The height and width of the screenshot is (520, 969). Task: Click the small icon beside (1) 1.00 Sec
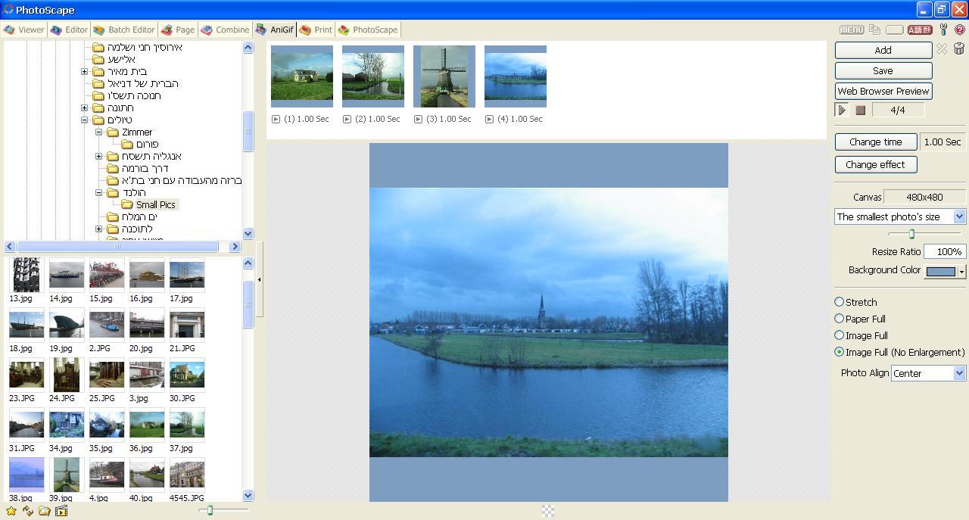276,119
